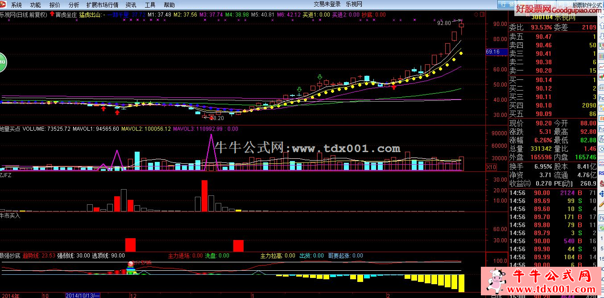Click the 最低 82.88 field
604x298 pixels.
point(575,140)
